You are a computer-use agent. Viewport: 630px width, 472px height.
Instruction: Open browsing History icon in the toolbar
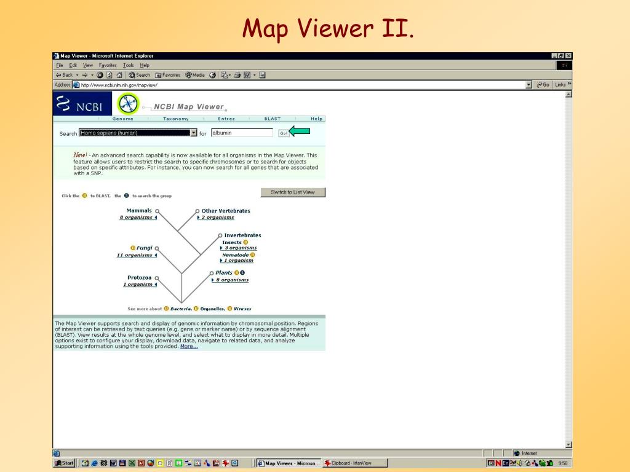[212, 75]
